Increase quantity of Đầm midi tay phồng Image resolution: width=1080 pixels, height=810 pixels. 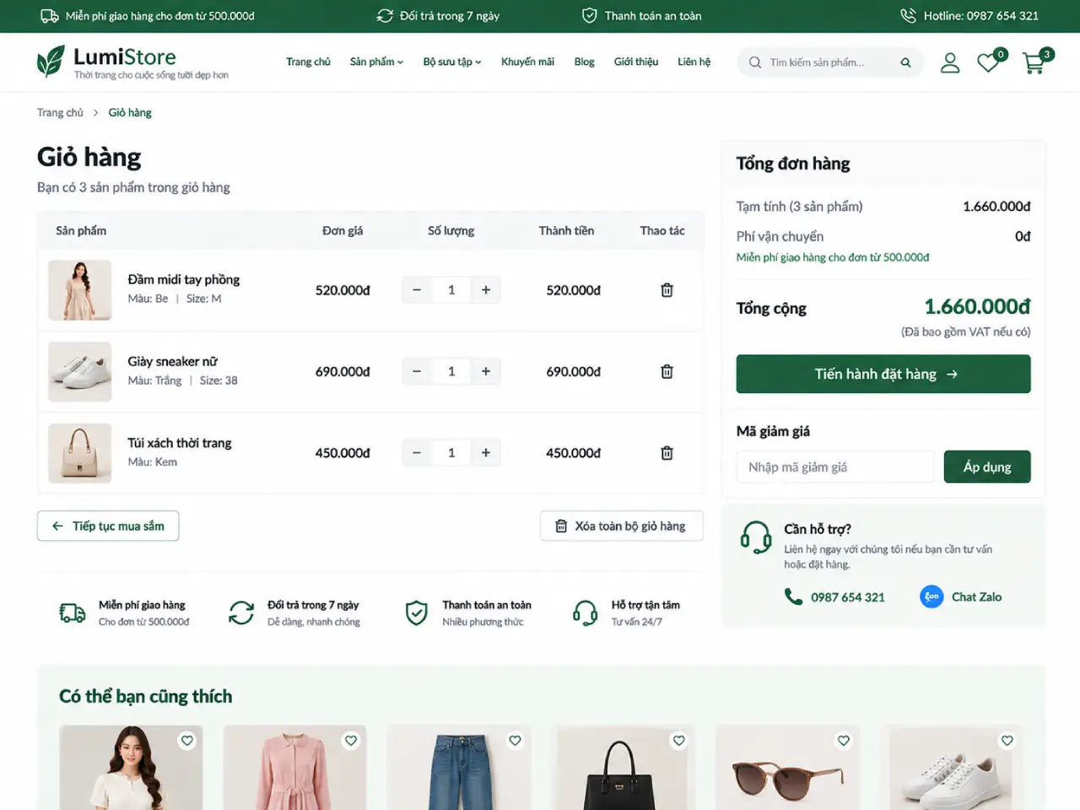(x=486, y=290)
